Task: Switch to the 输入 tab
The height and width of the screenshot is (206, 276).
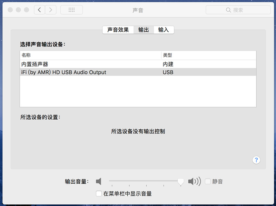Action: 164,30
